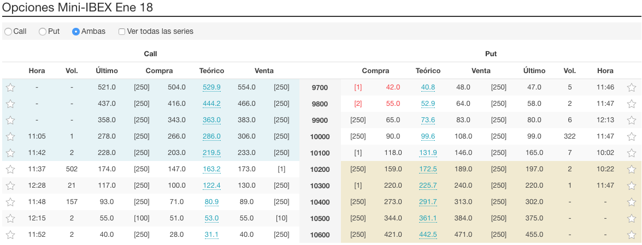This screenshot has height=245, width=642.
Task: Click put last price 455.0
Action: point(534,235)
